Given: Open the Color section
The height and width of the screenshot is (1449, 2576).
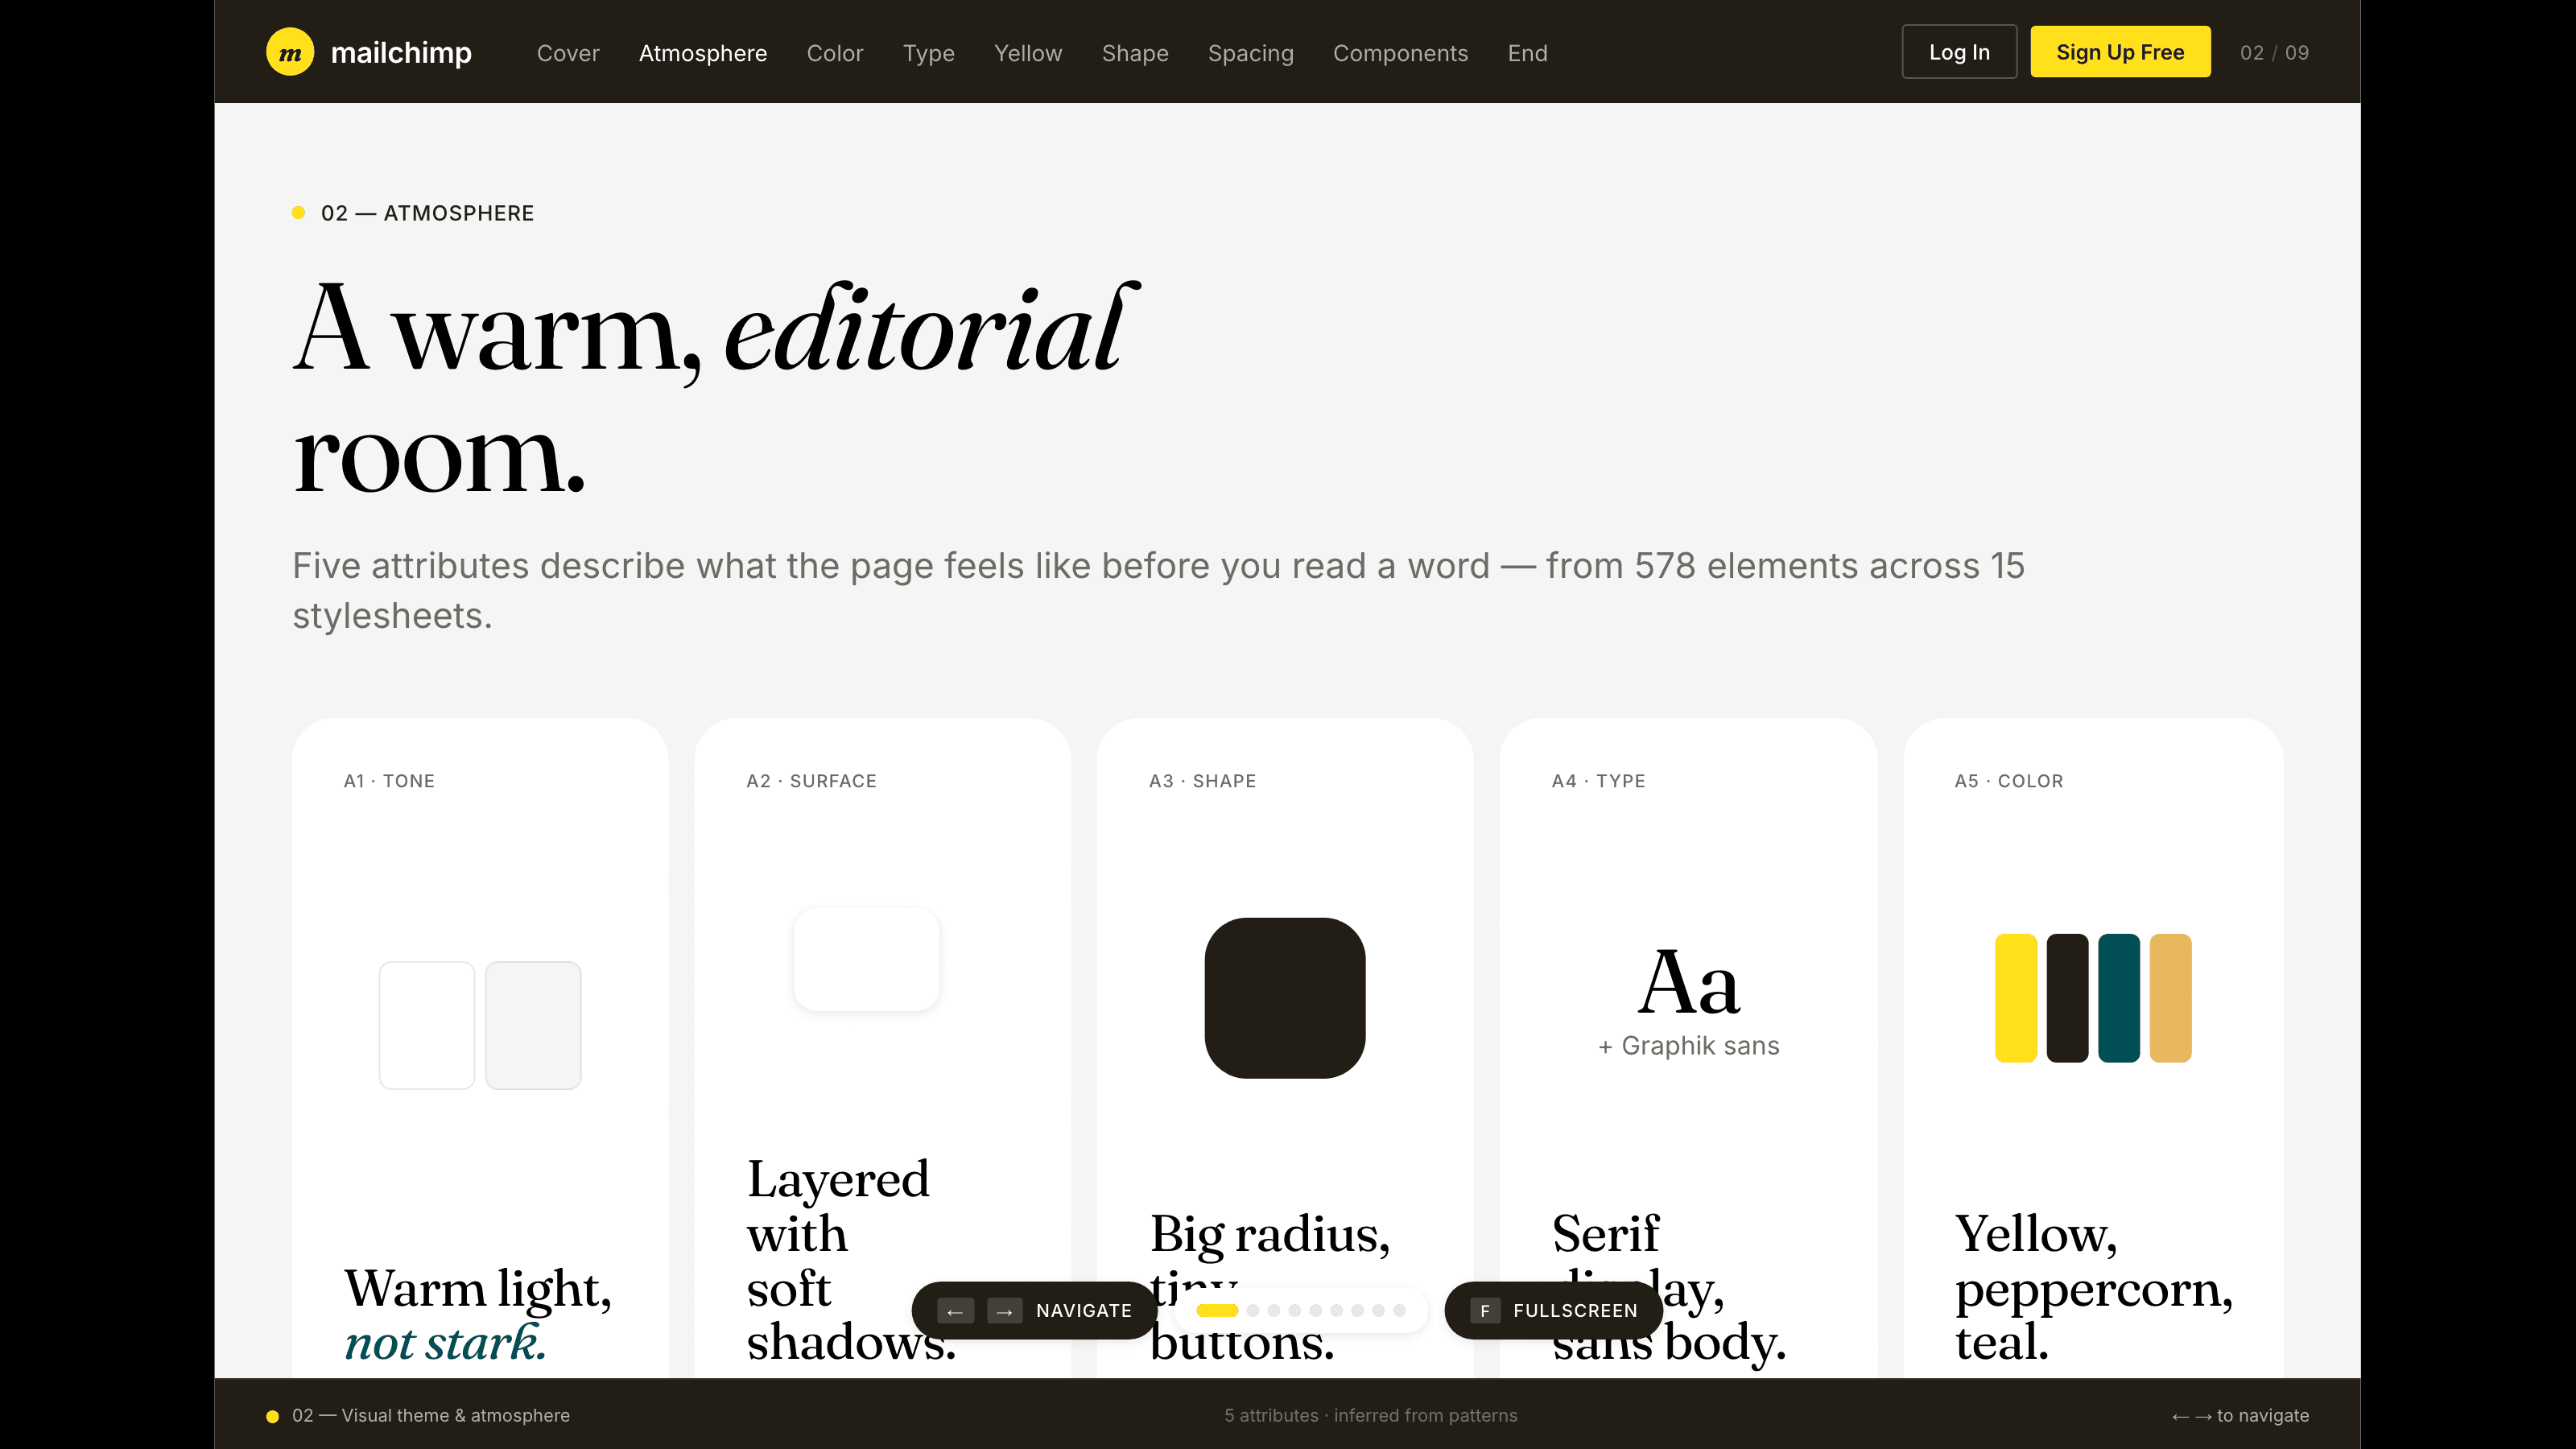Looking at the screenshot, I should (x=835, y=53).
